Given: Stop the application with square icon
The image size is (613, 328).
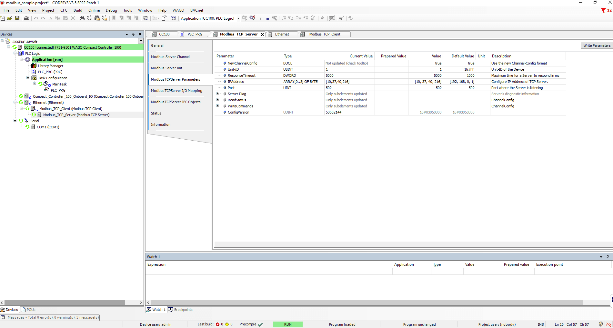Looking at the screenshot, I should (267, 19).
